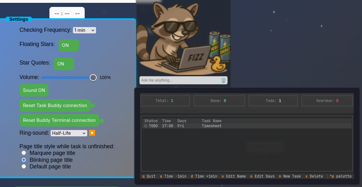Image resolution: width=362 pixels, height=187 pixels.
Task: Mute sound with the Sound ON button
Action: point(34,90)
